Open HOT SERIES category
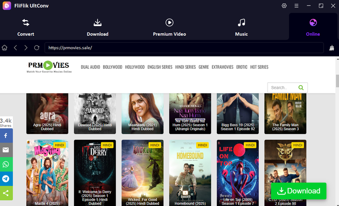Image resolution: width=339 pixels, height=206 pixels. [x=259, y=67]
